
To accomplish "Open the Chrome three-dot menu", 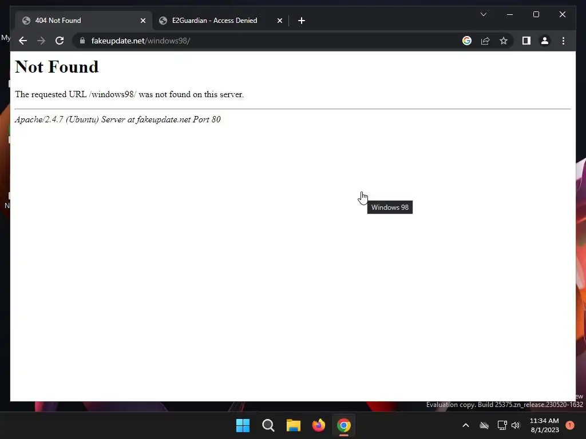I will [x=563, y=41].
